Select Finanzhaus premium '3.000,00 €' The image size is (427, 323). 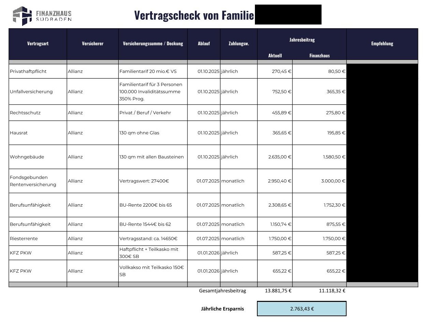coord(333,181)
